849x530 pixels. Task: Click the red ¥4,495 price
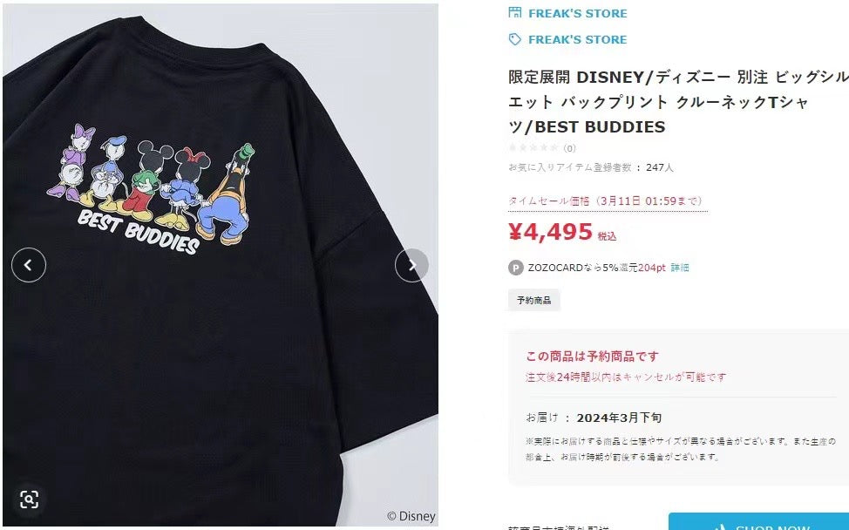(x=550, y=232)
